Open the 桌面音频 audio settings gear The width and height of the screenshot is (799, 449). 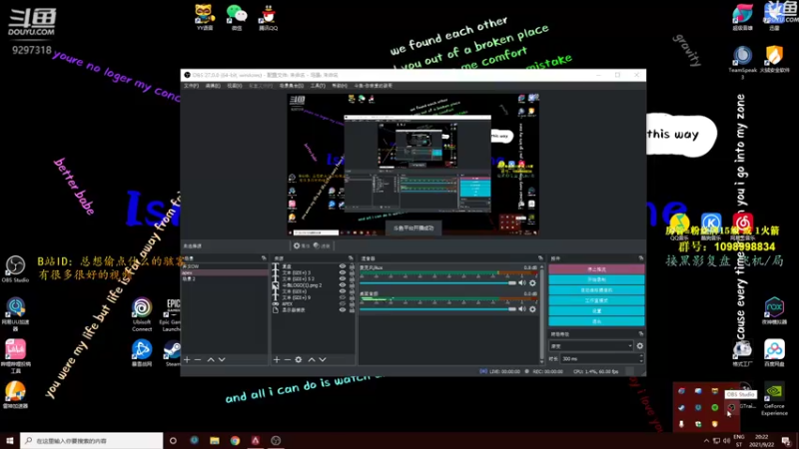coord(532,309)
